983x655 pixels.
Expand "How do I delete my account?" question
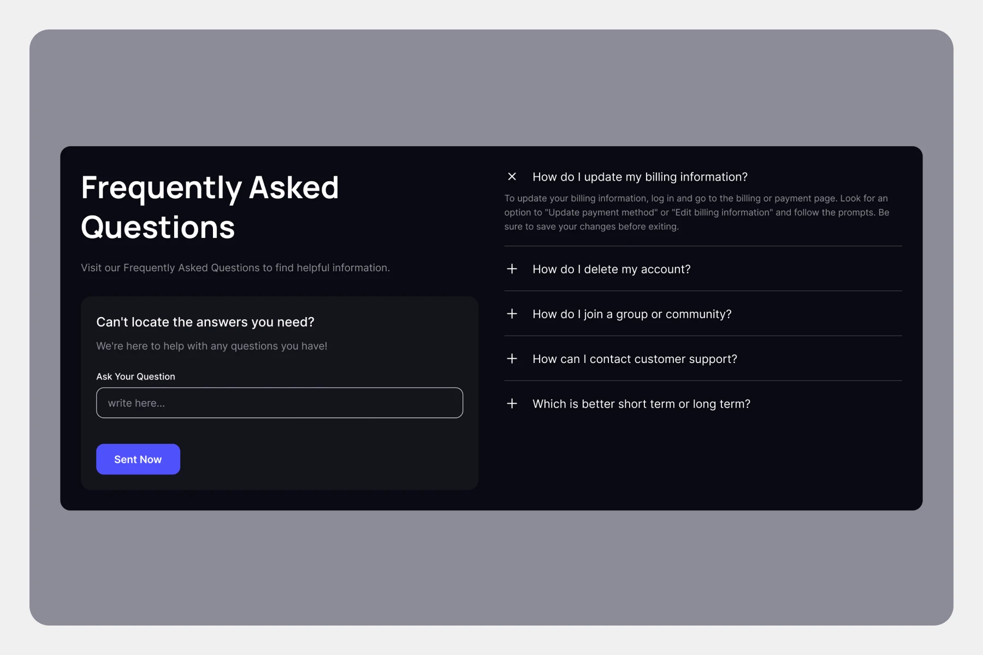point(611,269)
